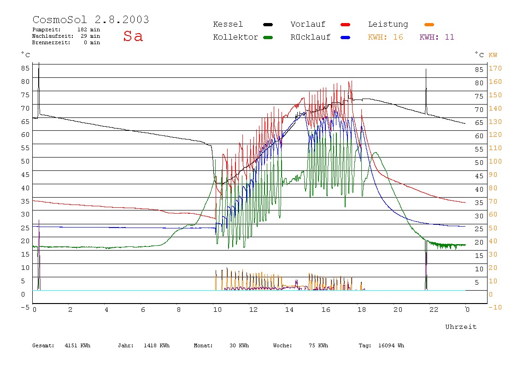529x374 pixels.
Task: Select the chart title "CosmoSol 2.8.2003"
Action: tap(91, 19)
